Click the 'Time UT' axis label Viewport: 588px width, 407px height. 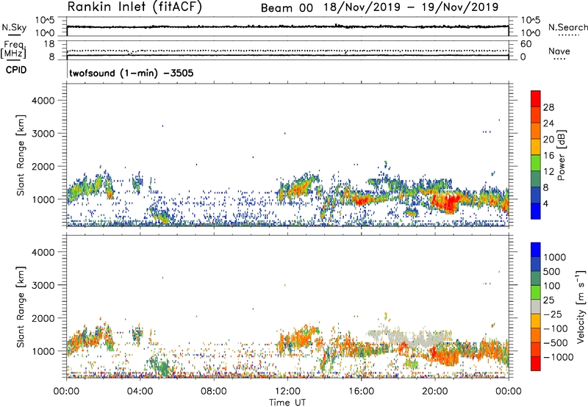click(x=287, y=403)
